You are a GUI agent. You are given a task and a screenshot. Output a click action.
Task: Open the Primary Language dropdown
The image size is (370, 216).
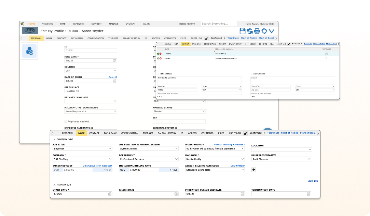point(91,101)
